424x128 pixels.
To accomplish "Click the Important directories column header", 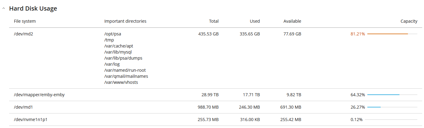I will click(125, 21).
